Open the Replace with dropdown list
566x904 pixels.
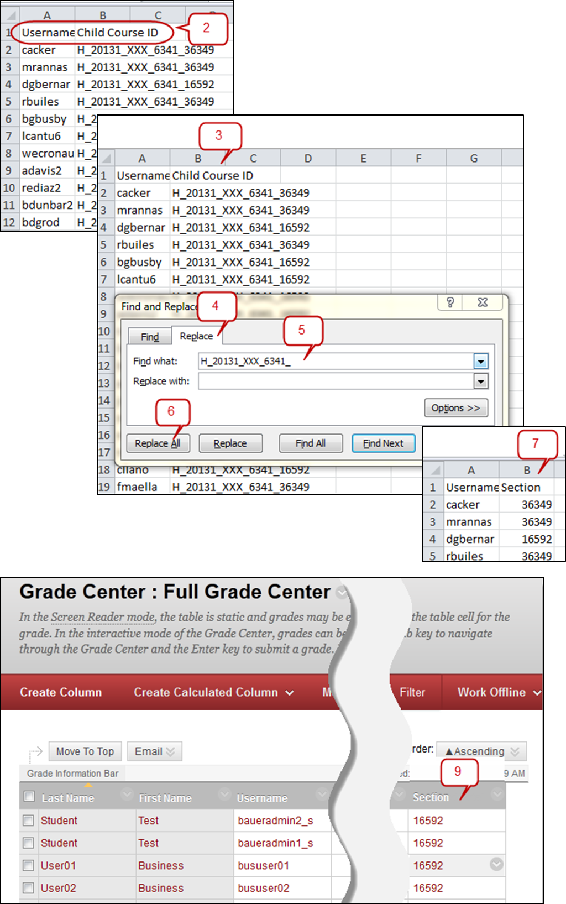(480, 382)
